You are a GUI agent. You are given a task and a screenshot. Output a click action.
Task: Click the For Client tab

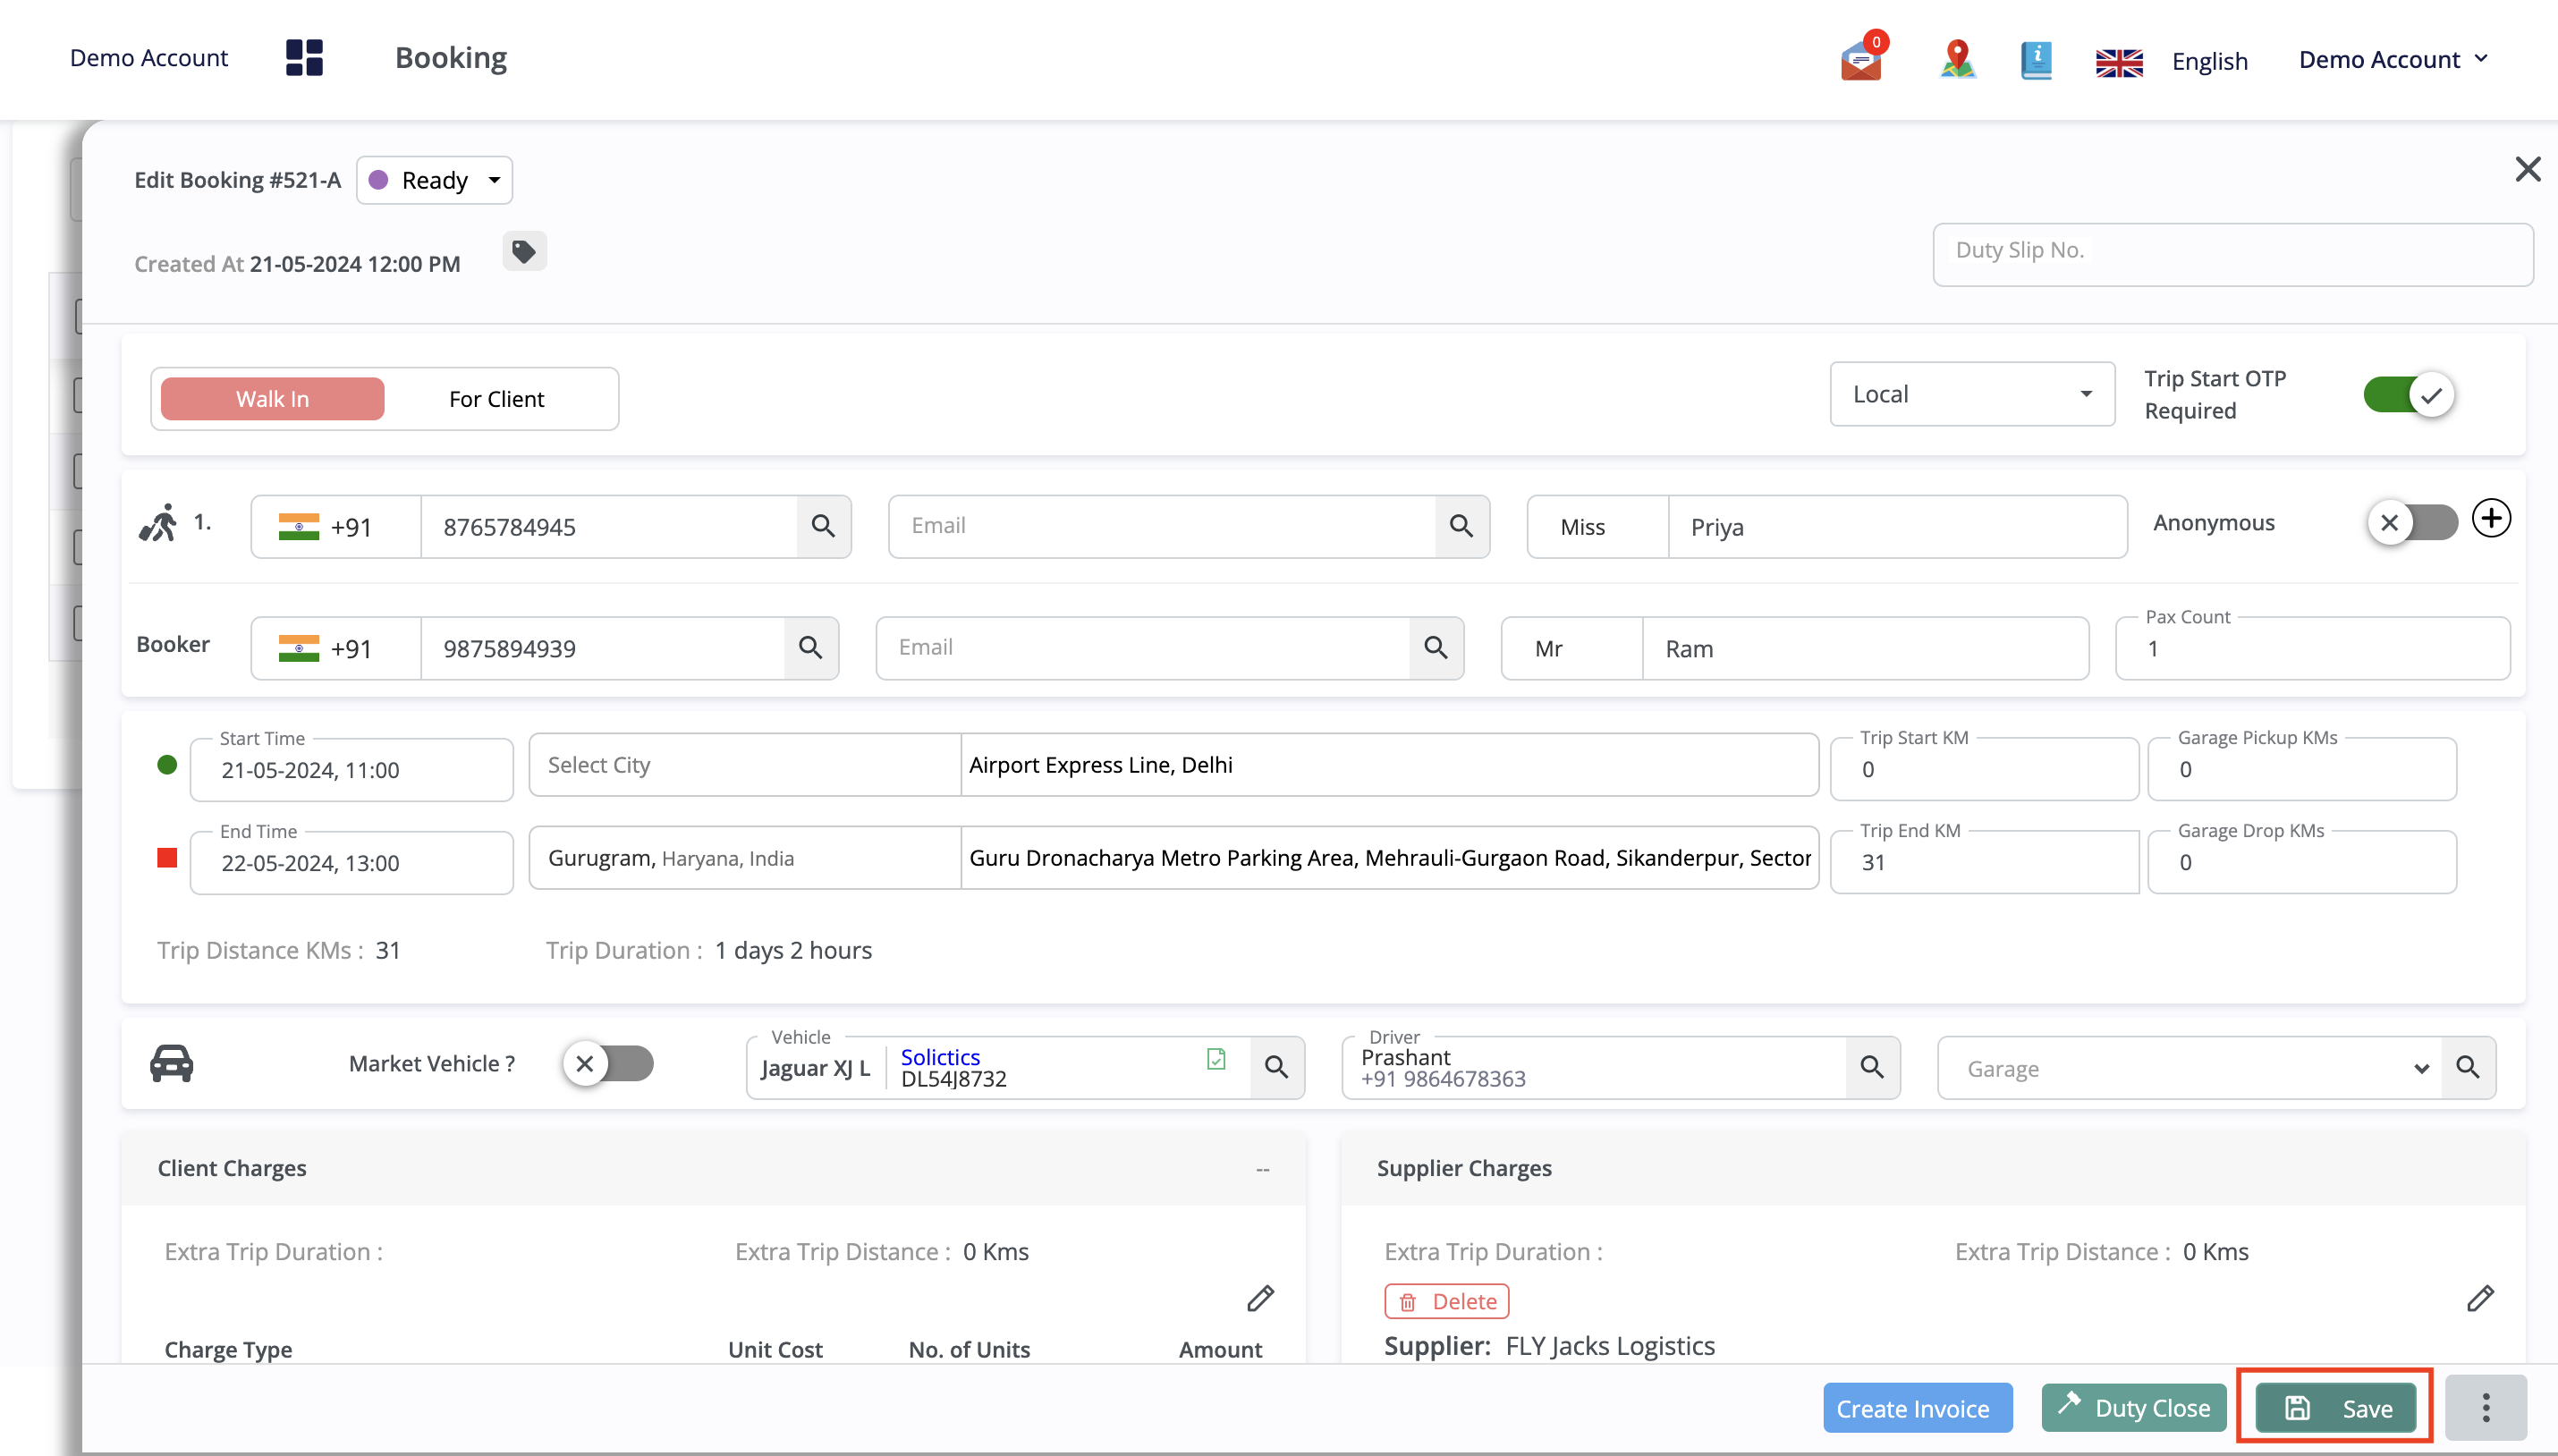click(497, 397)
